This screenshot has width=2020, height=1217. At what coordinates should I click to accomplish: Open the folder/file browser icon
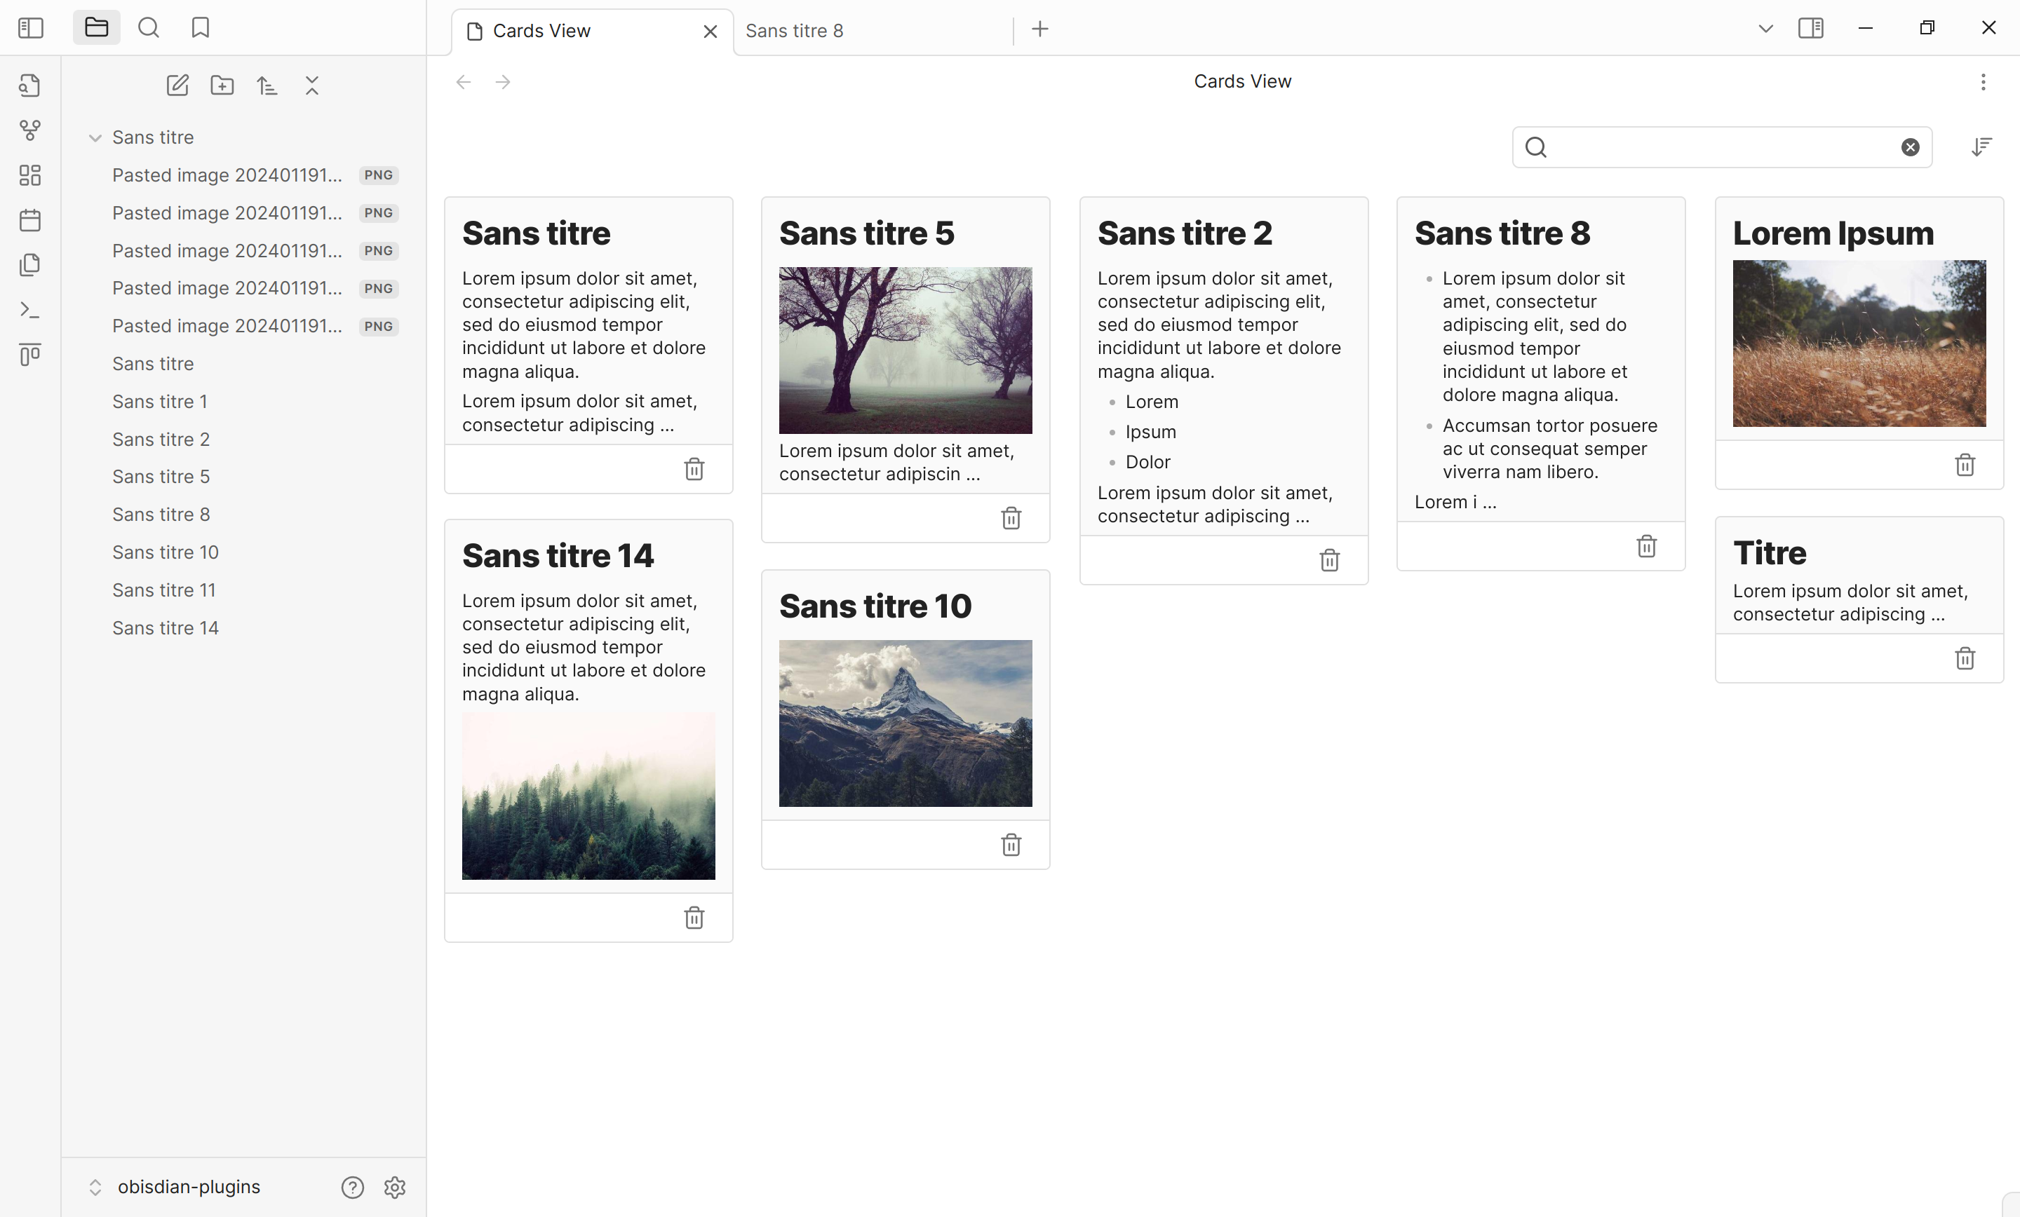[x=95, y=27]
